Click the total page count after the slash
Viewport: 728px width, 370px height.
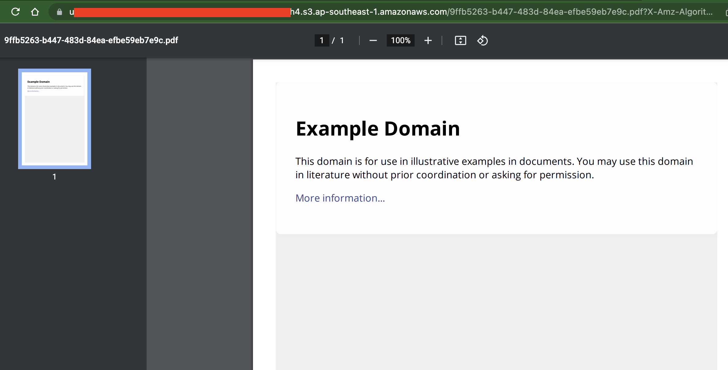point(342,40)
